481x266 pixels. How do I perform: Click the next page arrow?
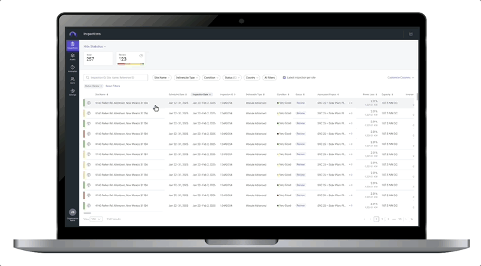(x=406, y=219)
